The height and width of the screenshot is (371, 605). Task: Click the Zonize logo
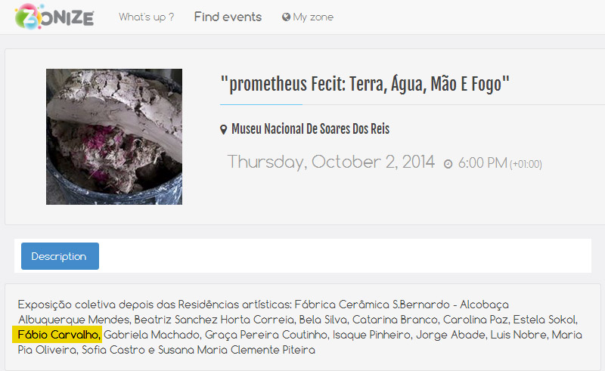(54, 17)
